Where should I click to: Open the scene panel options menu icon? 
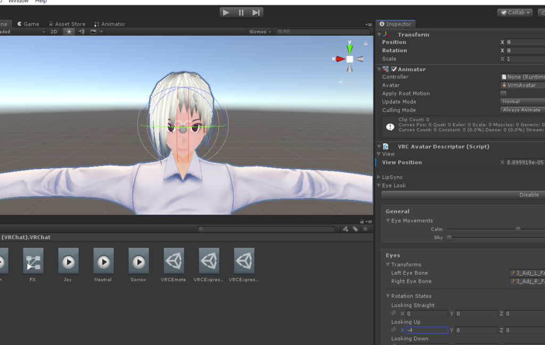369,24
